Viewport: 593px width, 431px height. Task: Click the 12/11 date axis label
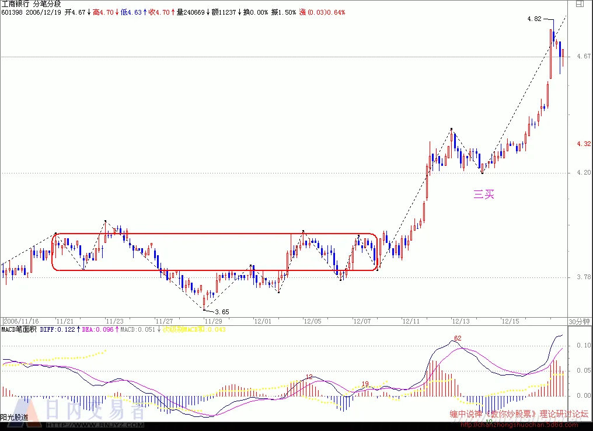(x=411, y=322)
